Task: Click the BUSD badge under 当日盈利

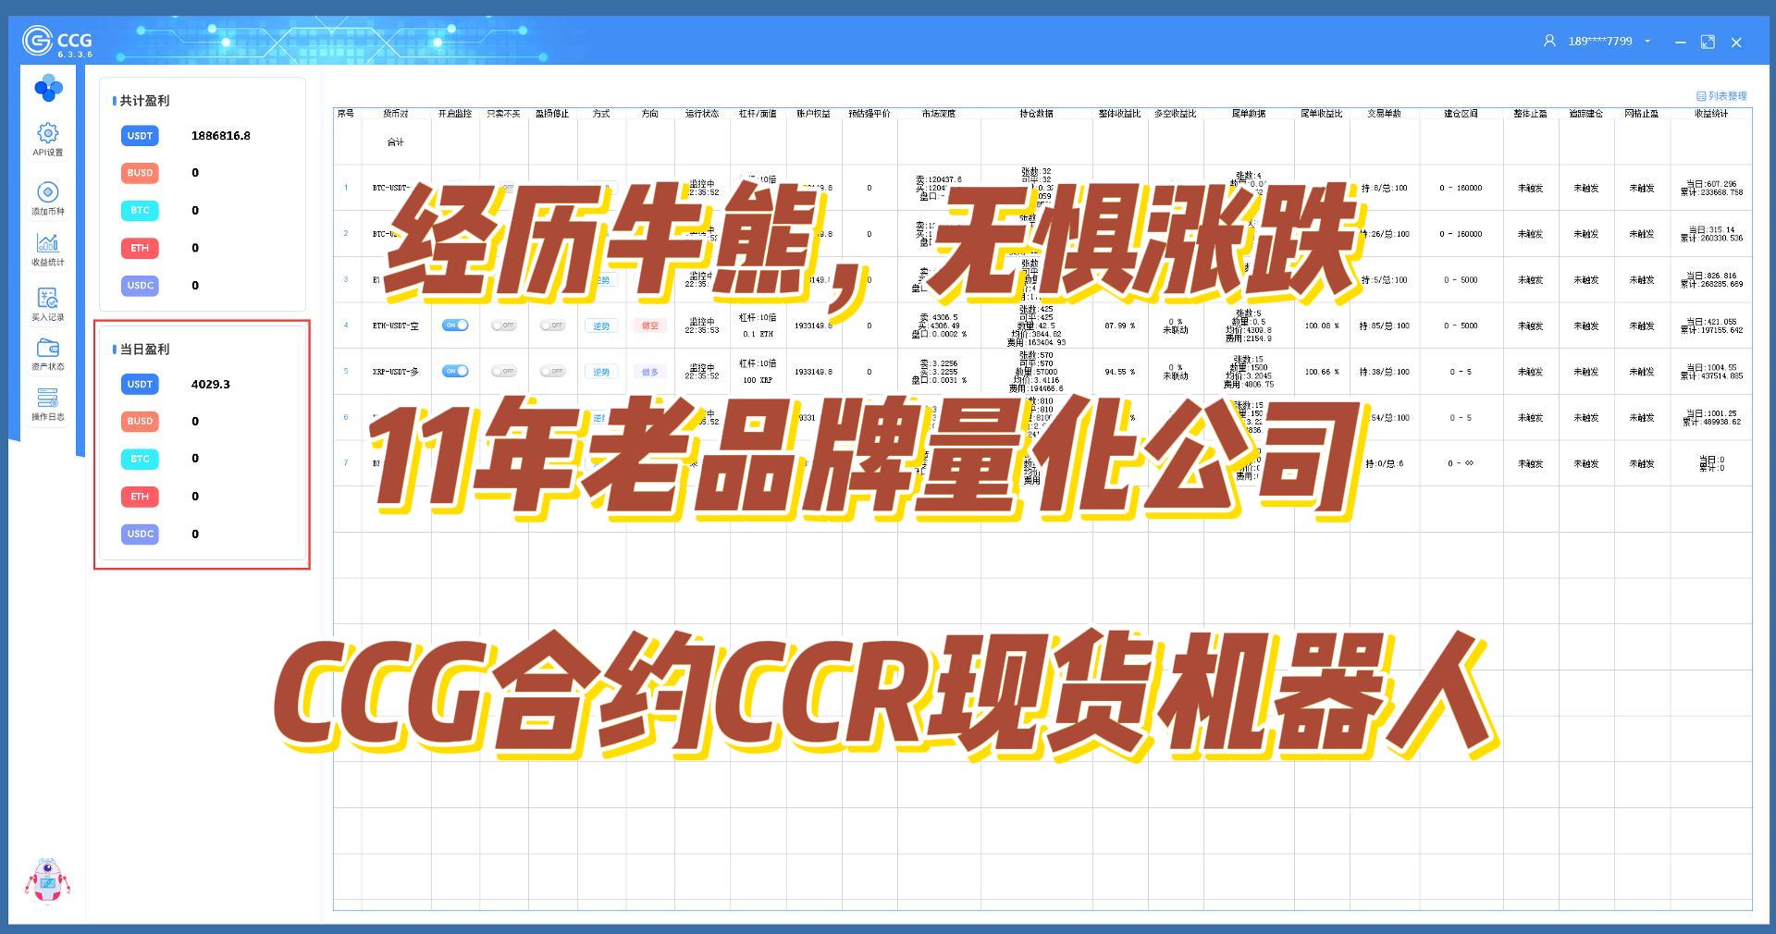Action: [x=140, y=422]
